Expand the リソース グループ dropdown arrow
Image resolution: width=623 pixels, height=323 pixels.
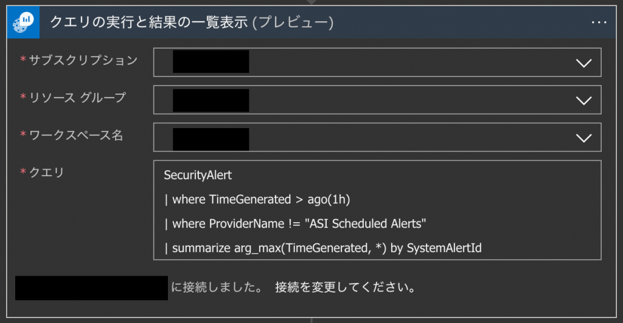(583, 100)
